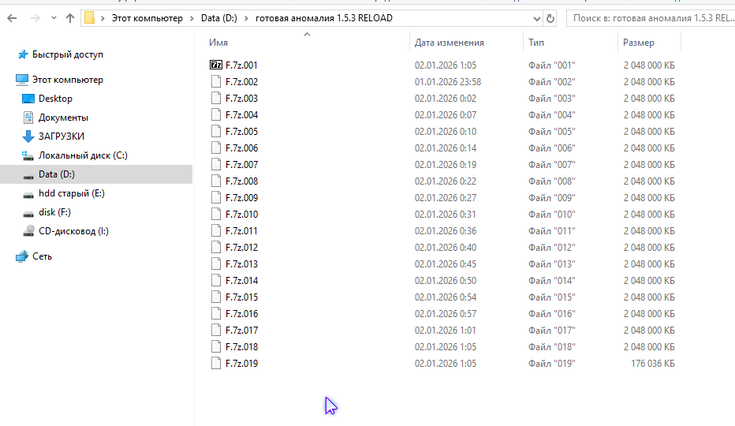This screenshot has width=735, height=426.
Task: Click the file icon of F.7z.013
Action: click(x=215, y=264)
